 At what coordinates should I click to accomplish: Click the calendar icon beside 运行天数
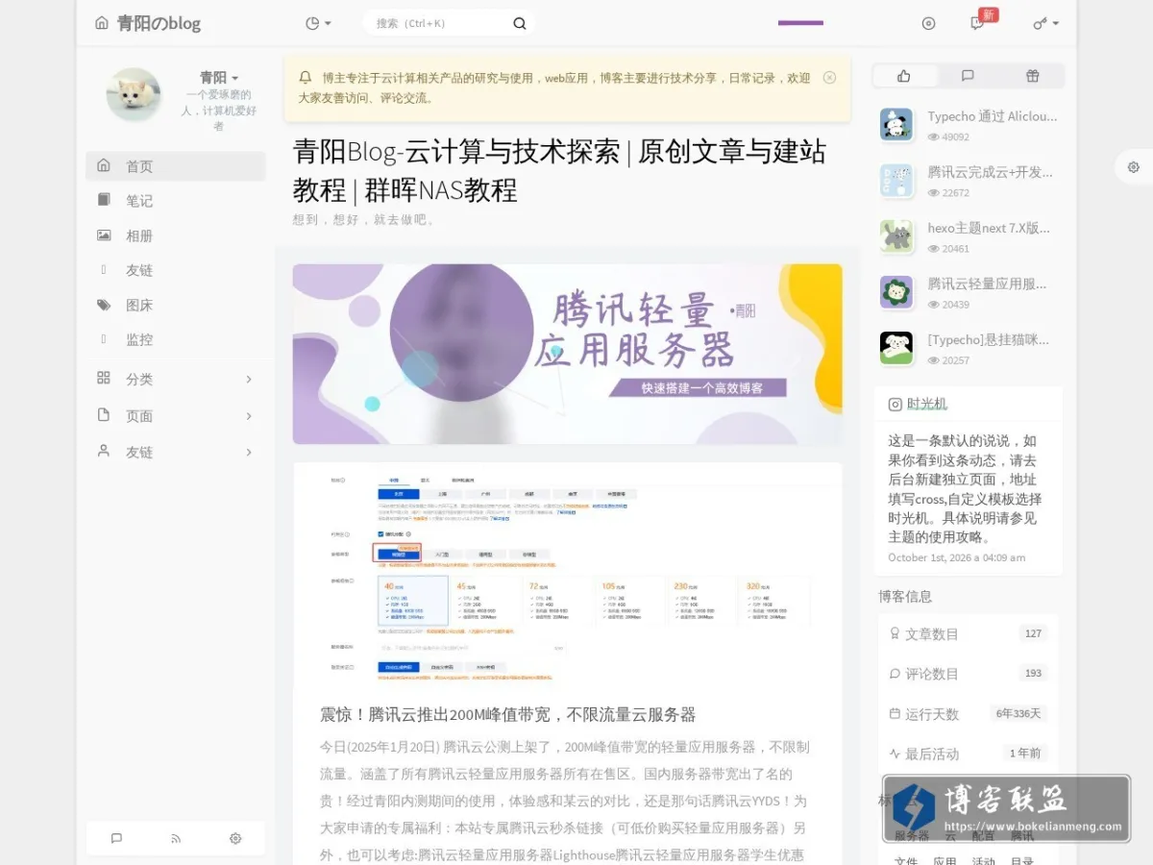(x=895, y=714)
